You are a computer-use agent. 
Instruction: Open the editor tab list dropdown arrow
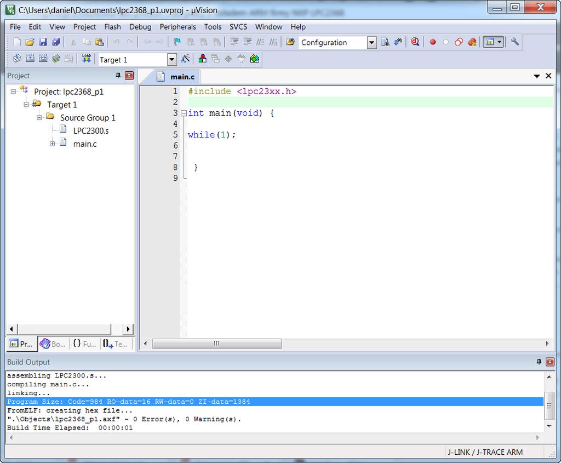(537, 76)
